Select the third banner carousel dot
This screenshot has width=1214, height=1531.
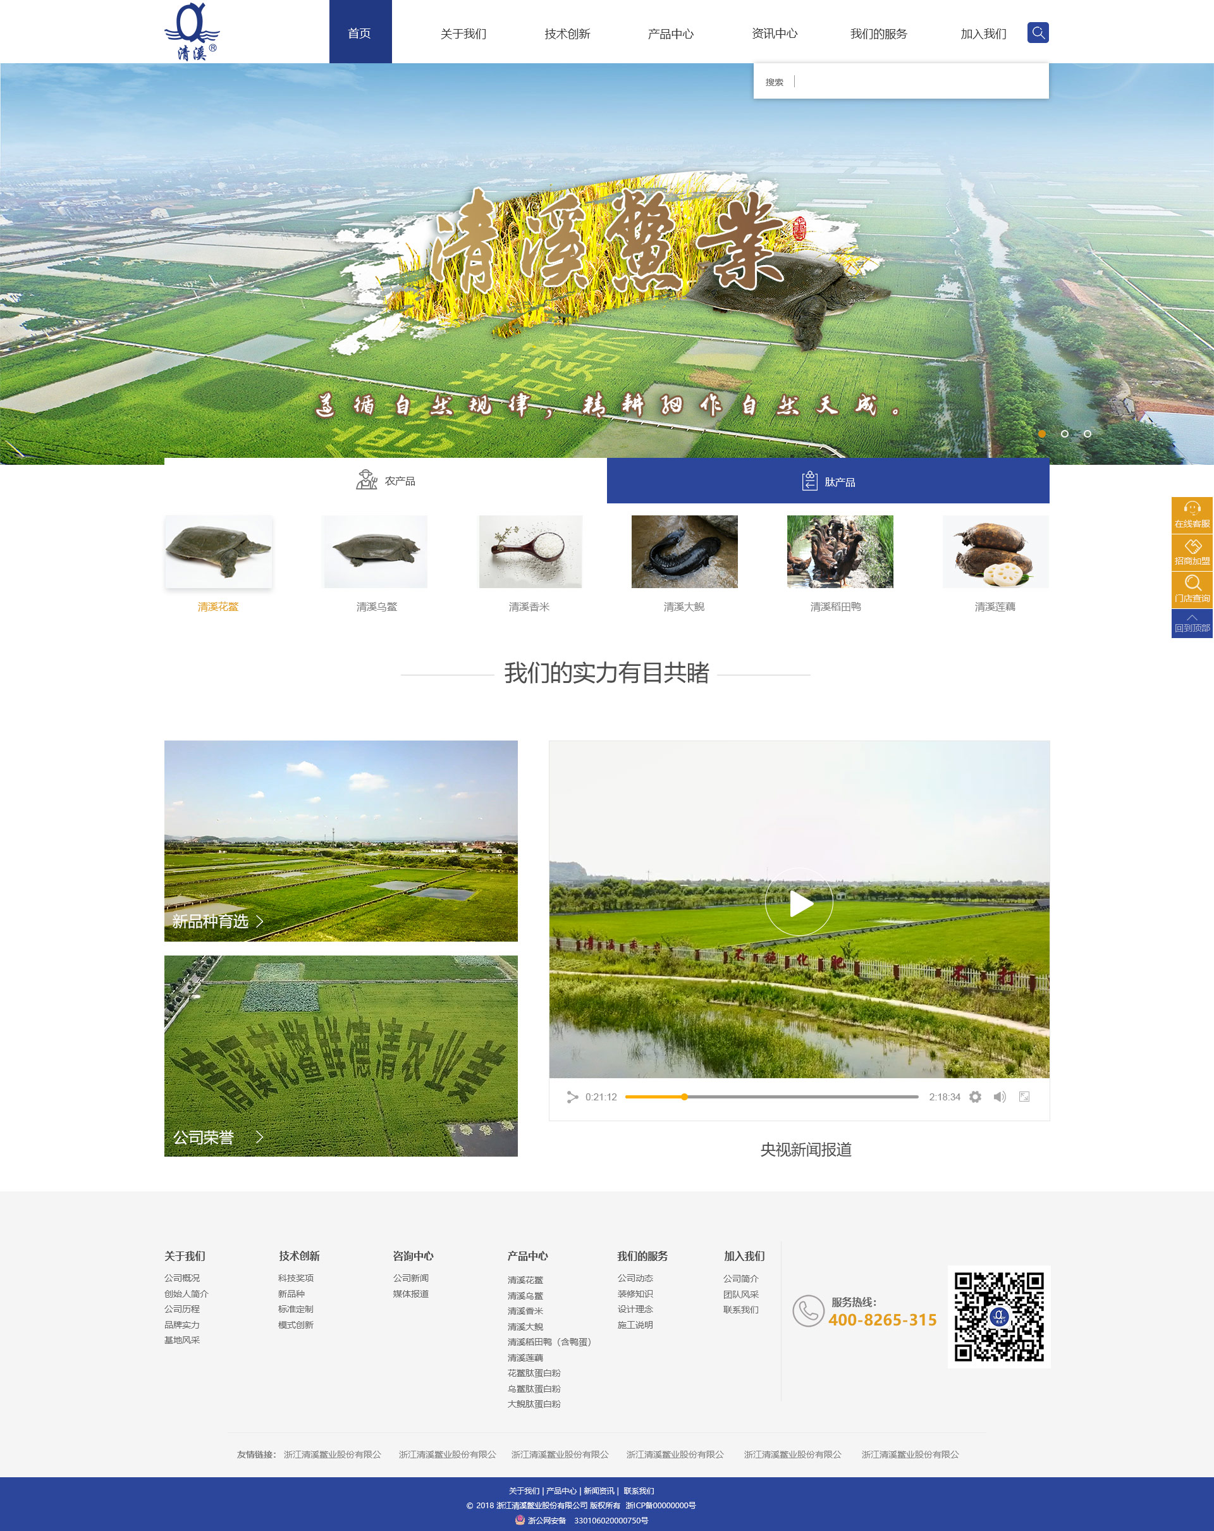(1087, 433)
